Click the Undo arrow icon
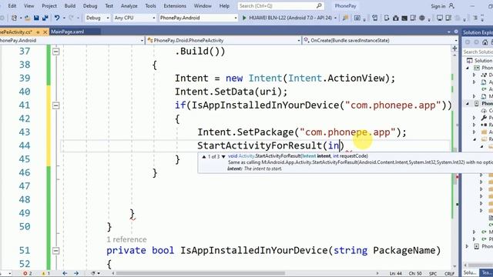 (57, 18)
